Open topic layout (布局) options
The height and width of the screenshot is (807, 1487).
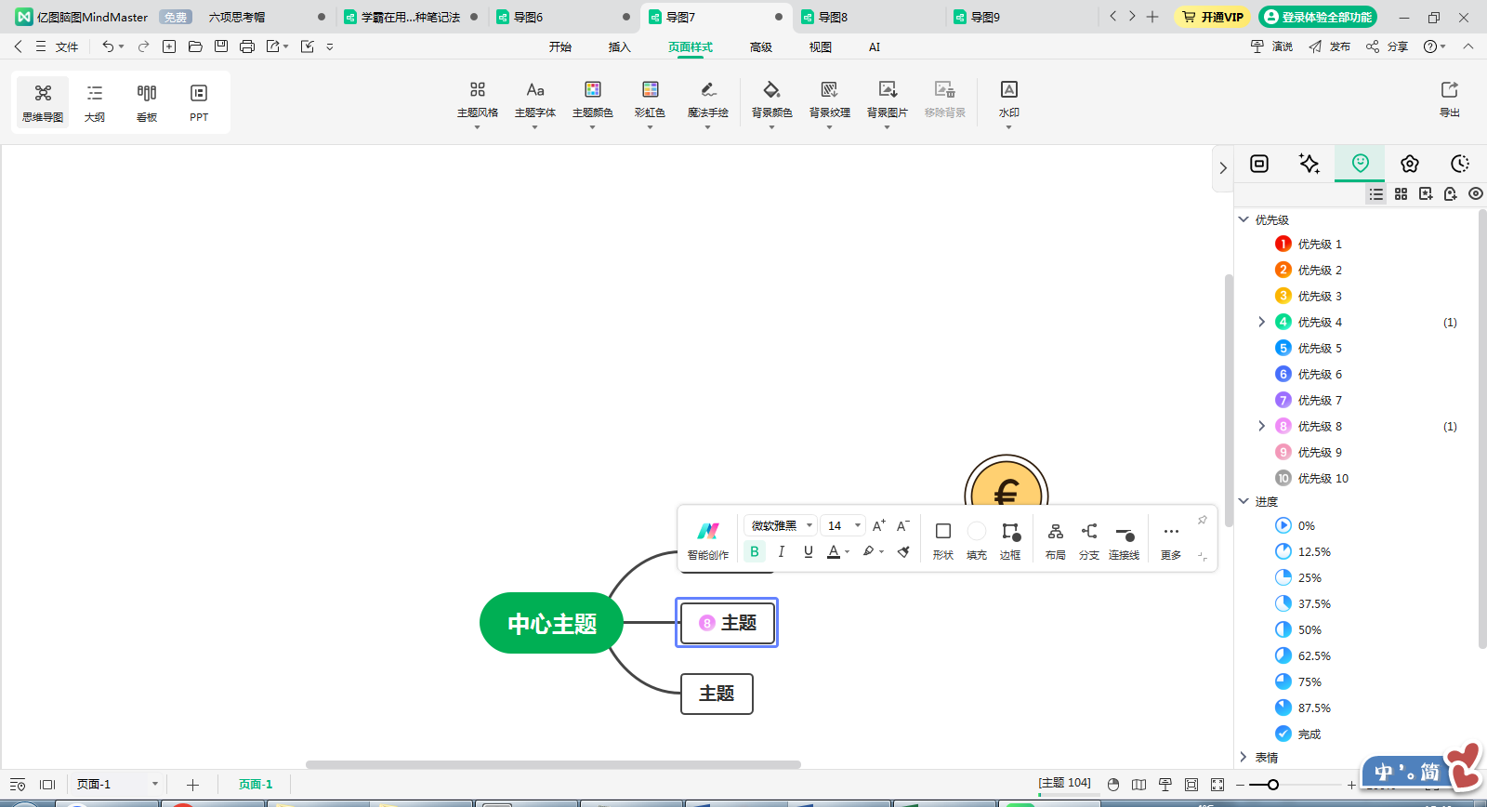pos(1055,539)
